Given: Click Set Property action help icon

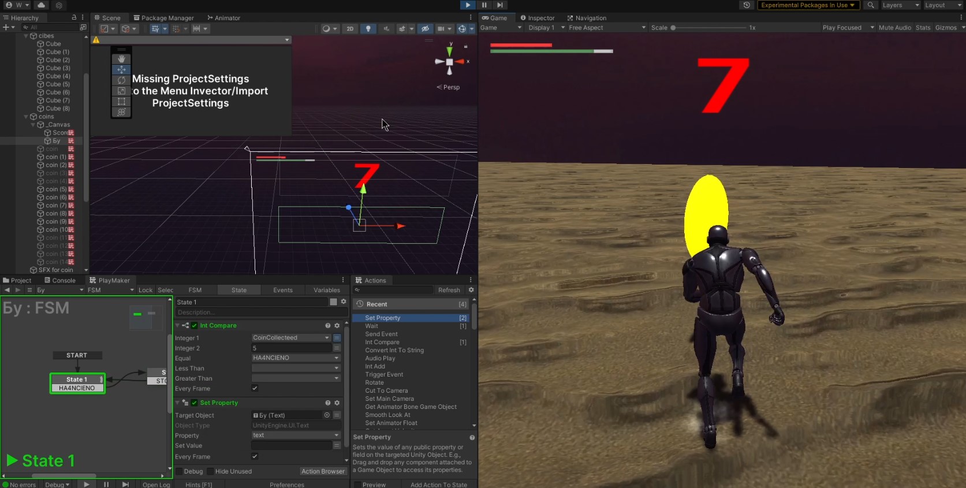Looking at the screenshot, I should pos(327,403).
